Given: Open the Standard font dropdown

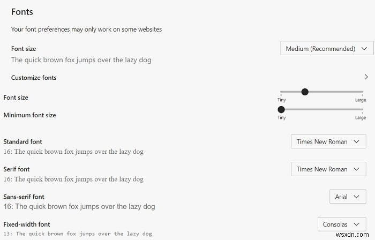Looking at the screenshot, I should 328,142.
